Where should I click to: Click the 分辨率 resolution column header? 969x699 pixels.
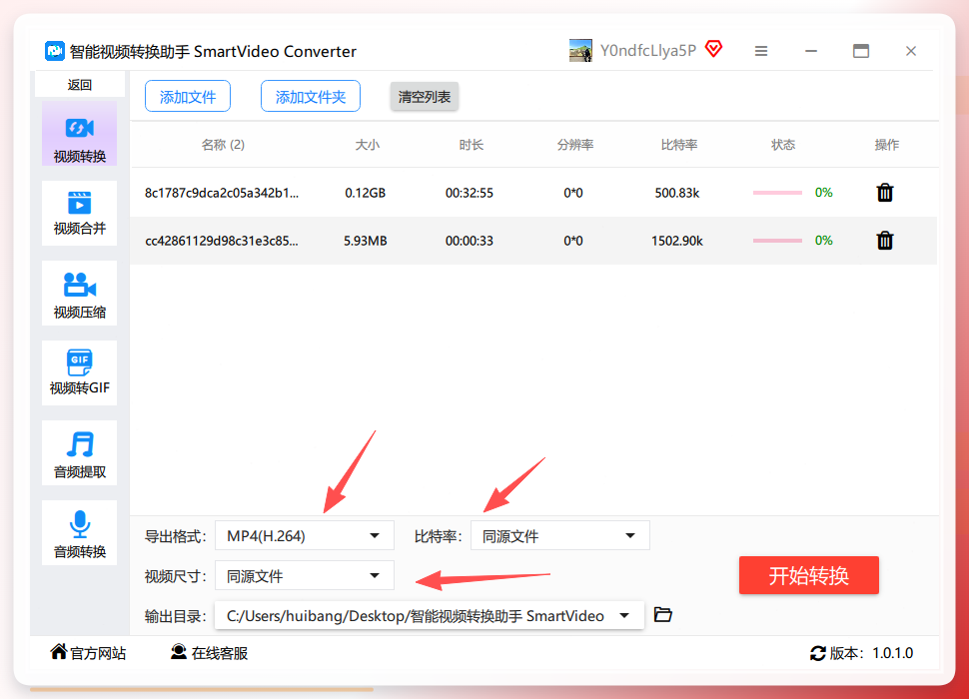(575, 145)
